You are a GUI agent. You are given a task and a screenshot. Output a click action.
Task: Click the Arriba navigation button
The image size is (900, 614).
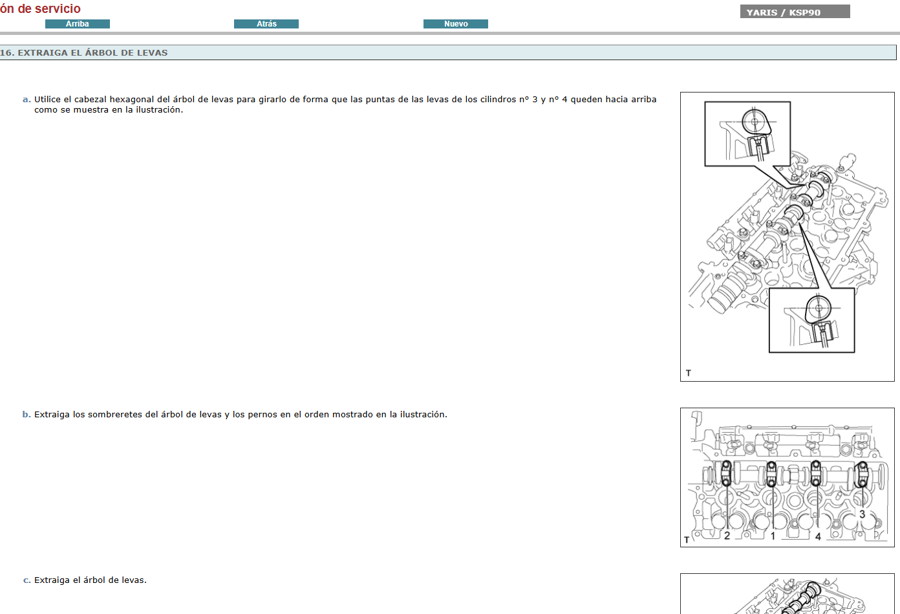click(77, 24)
